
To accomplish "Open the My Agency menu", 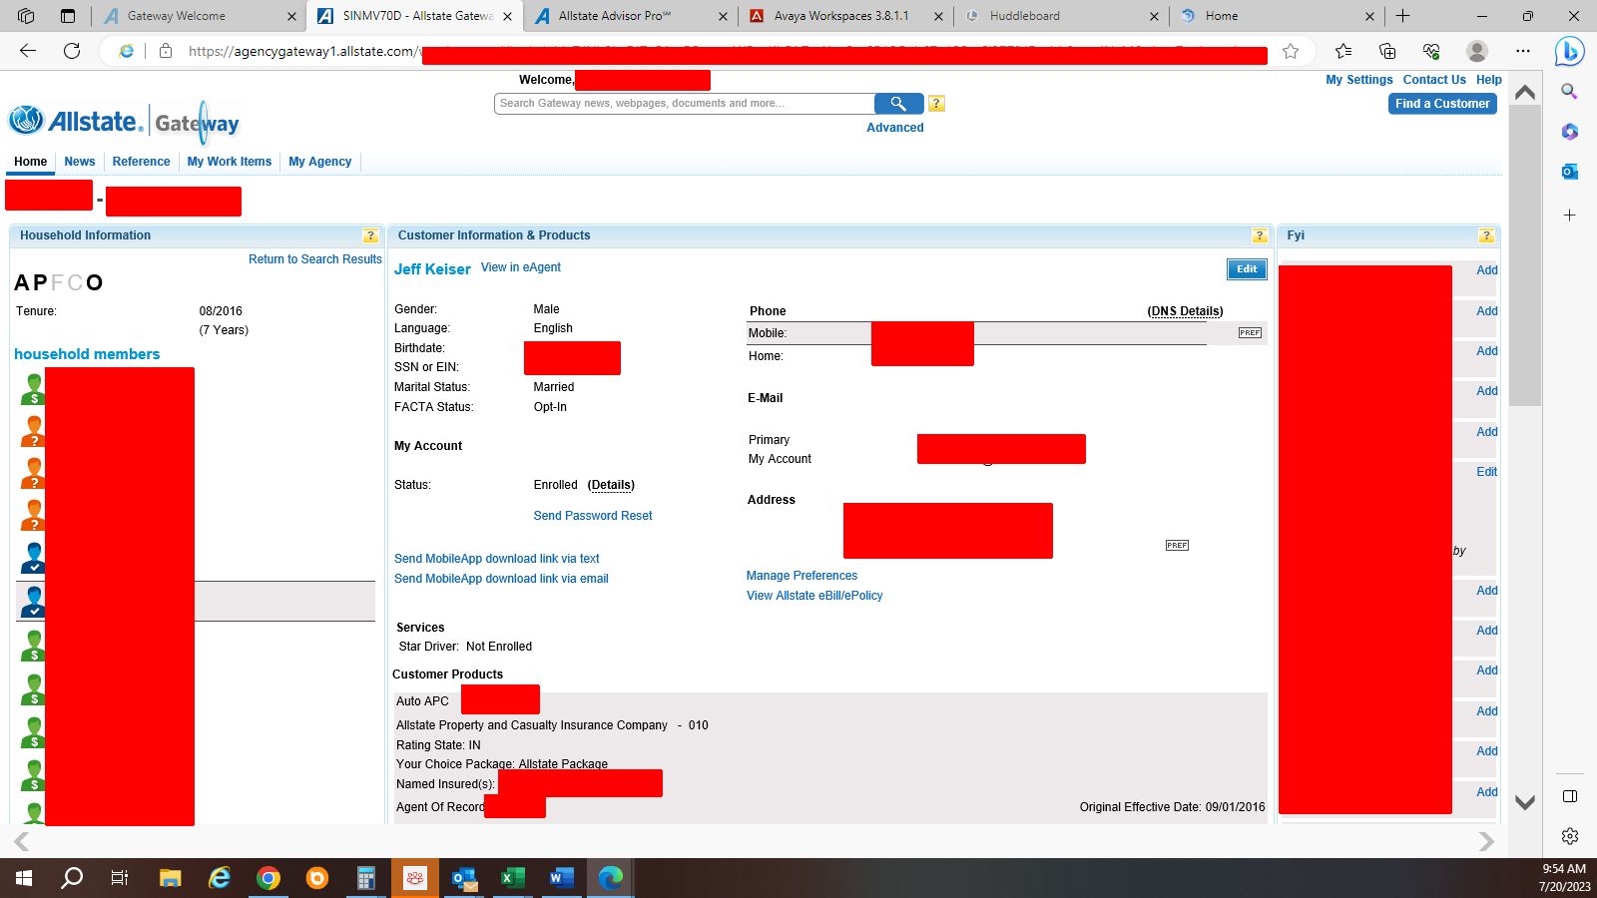I will (319, 162).
